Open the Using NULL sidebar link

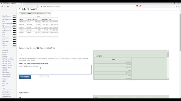6,42
